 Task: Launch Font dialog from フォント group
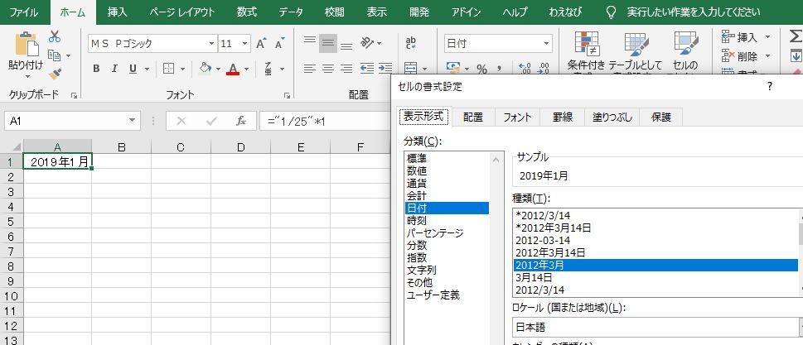pos(288,95)
